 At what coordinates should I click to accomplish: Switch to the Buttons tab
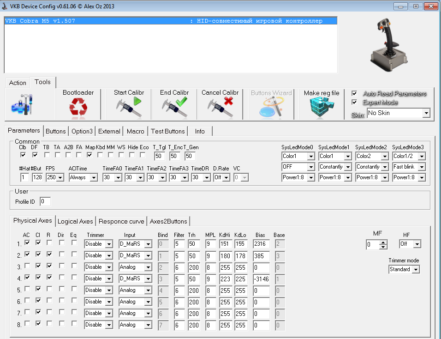coord(56,131)
